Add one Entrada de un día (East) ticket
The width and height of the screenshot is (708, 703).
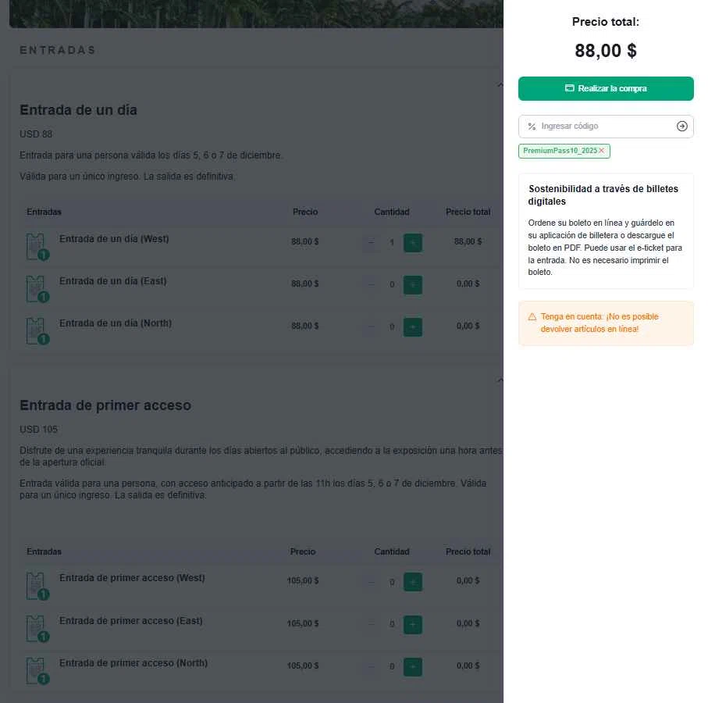pyautogui.click(x=413, y=284)
